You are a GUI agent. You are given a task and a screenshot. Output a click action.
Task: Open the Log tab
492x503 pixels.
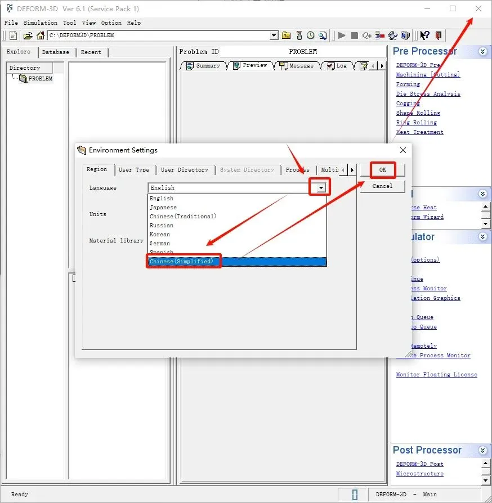pos(337,66)
